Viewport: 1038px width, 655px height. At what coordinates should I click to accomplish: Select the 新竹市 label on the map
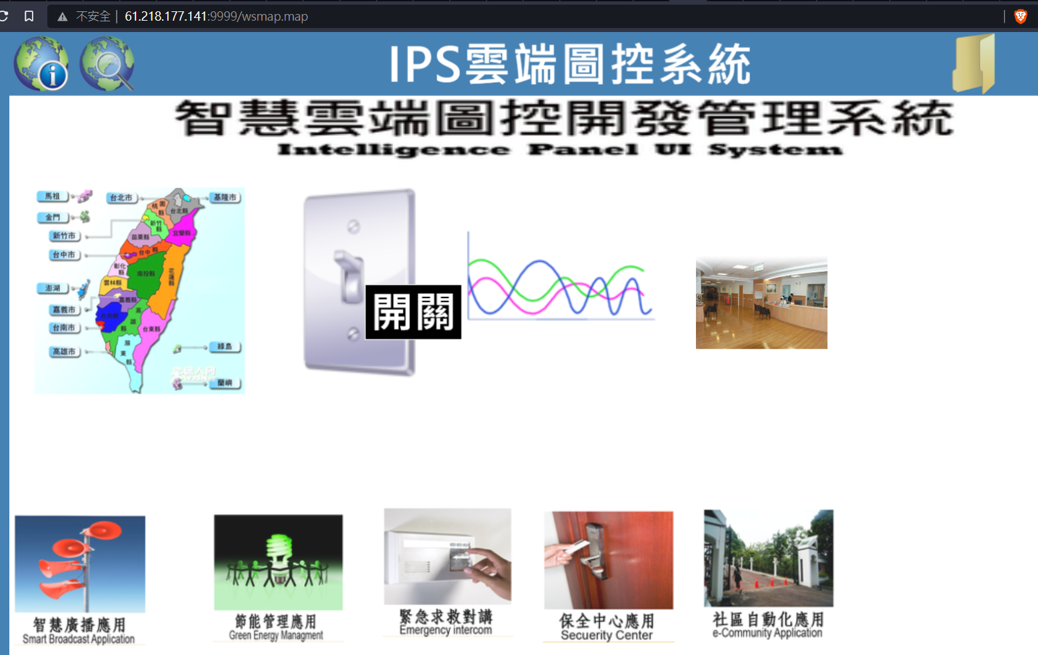pyautogui.click(x=65, y=236)
